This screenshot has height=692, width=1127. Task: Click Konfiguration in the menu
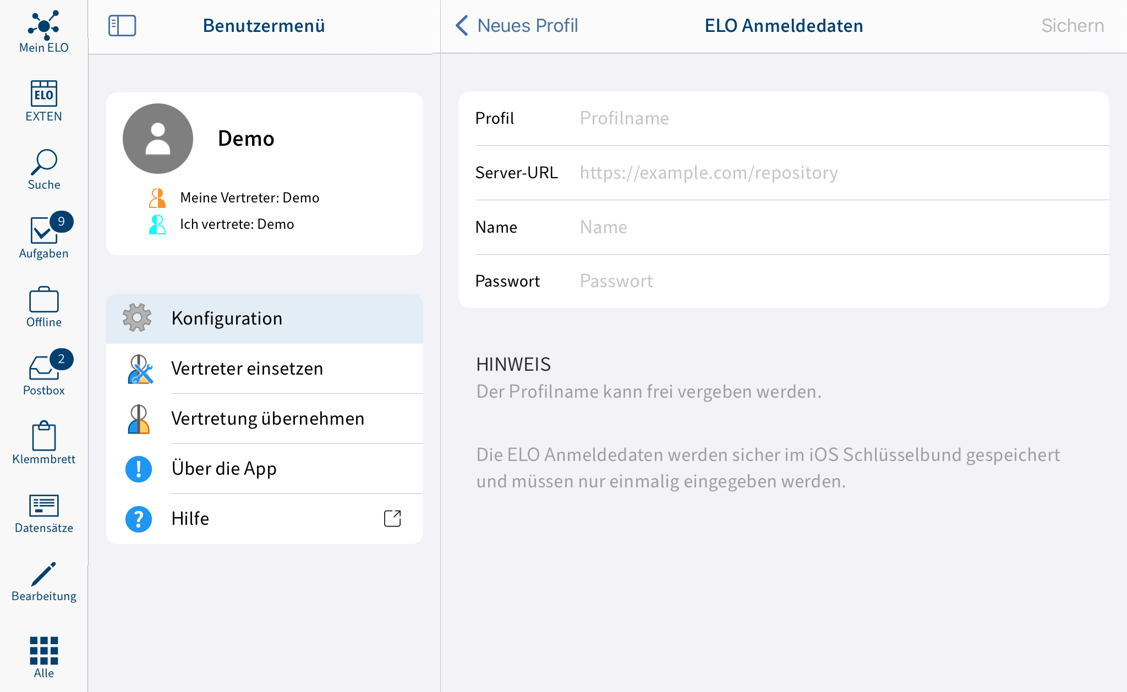point(264,318)
